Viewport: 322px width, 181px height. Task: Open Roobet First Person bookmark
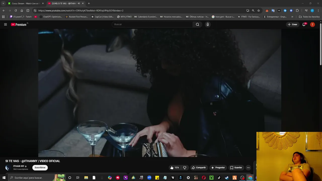pos(77,17)
